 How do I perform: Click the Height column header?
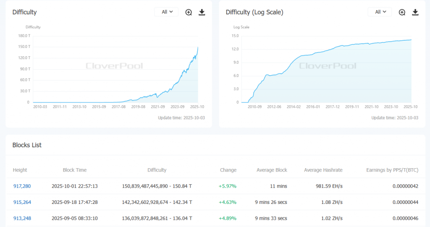click(x=20, y=170)
